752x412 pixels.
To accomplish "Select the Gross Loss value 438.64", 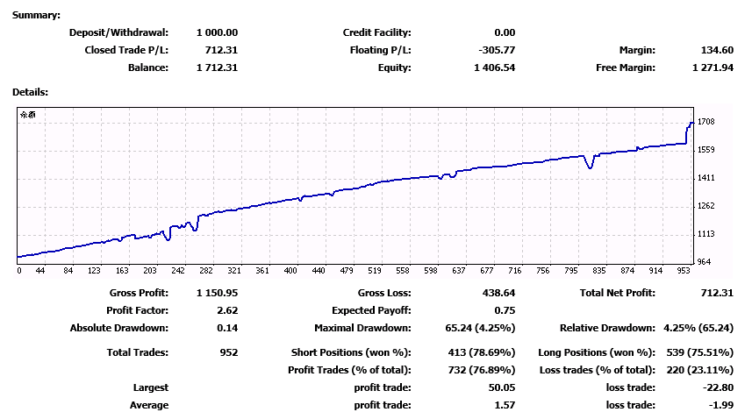I will pos(498,293).
